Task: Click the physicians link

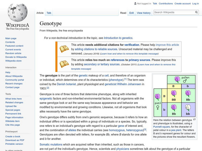Action: pyautogui.click(x=123, y=149)
